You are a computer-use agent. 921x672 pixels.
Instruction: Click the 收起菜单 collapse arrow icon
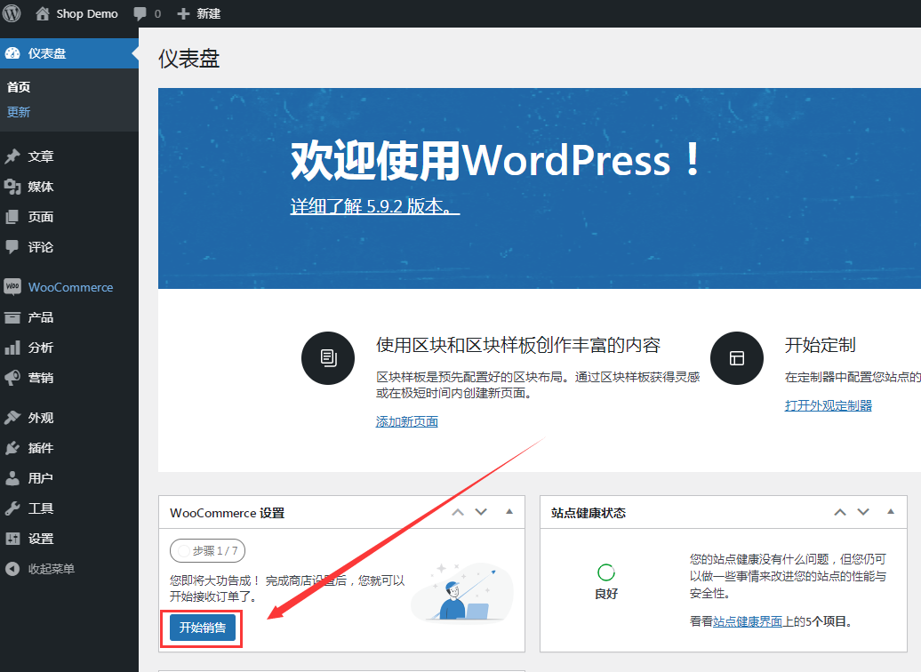(12, 569)
